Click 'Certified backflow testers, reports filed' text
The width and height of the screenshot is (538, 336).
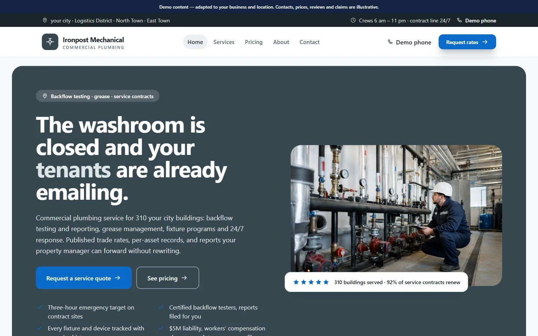(x=213, y=312)
